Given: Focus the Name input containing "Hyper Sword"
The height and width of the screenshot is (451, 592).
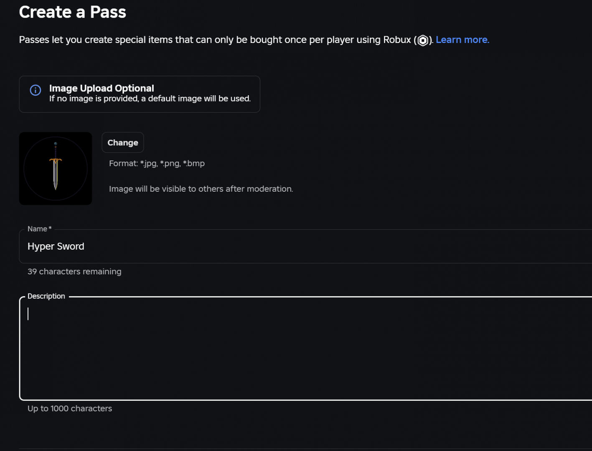Looking at the screenshot, I should pos(292,246).
